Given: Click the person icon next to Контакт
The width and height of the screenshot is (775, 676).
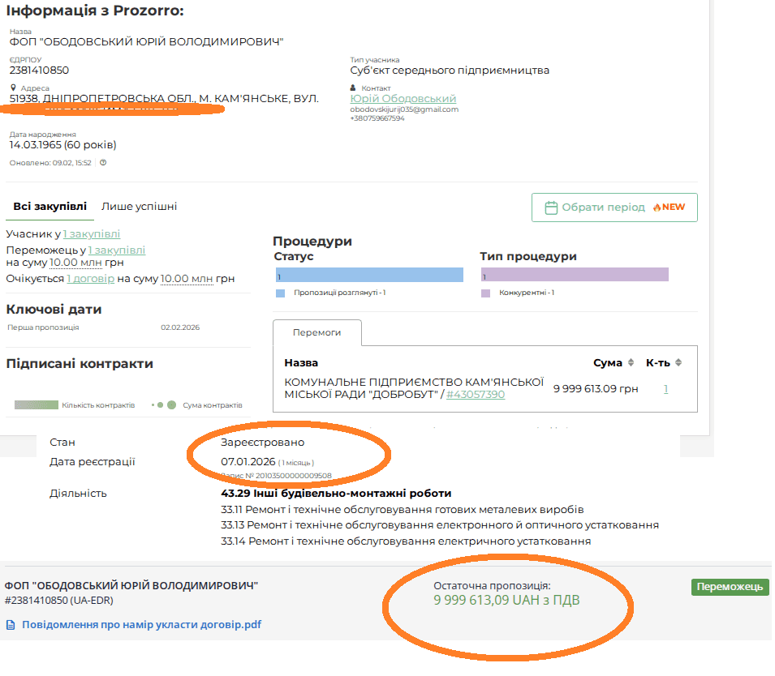Looking at the screenshot, I should [354, 88].
